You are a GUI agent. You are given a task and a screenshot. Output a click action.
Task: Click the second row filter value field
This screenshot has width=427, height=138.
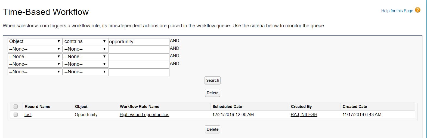(x=139, y=49)
